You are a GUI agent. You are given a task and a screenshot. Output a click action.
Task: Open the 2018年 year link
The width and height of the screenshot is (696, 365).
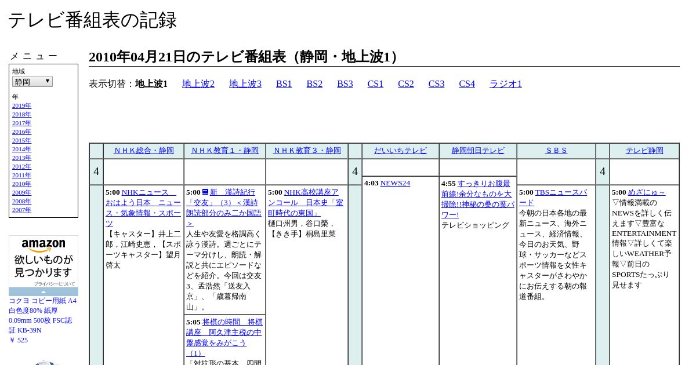point(21,115)
